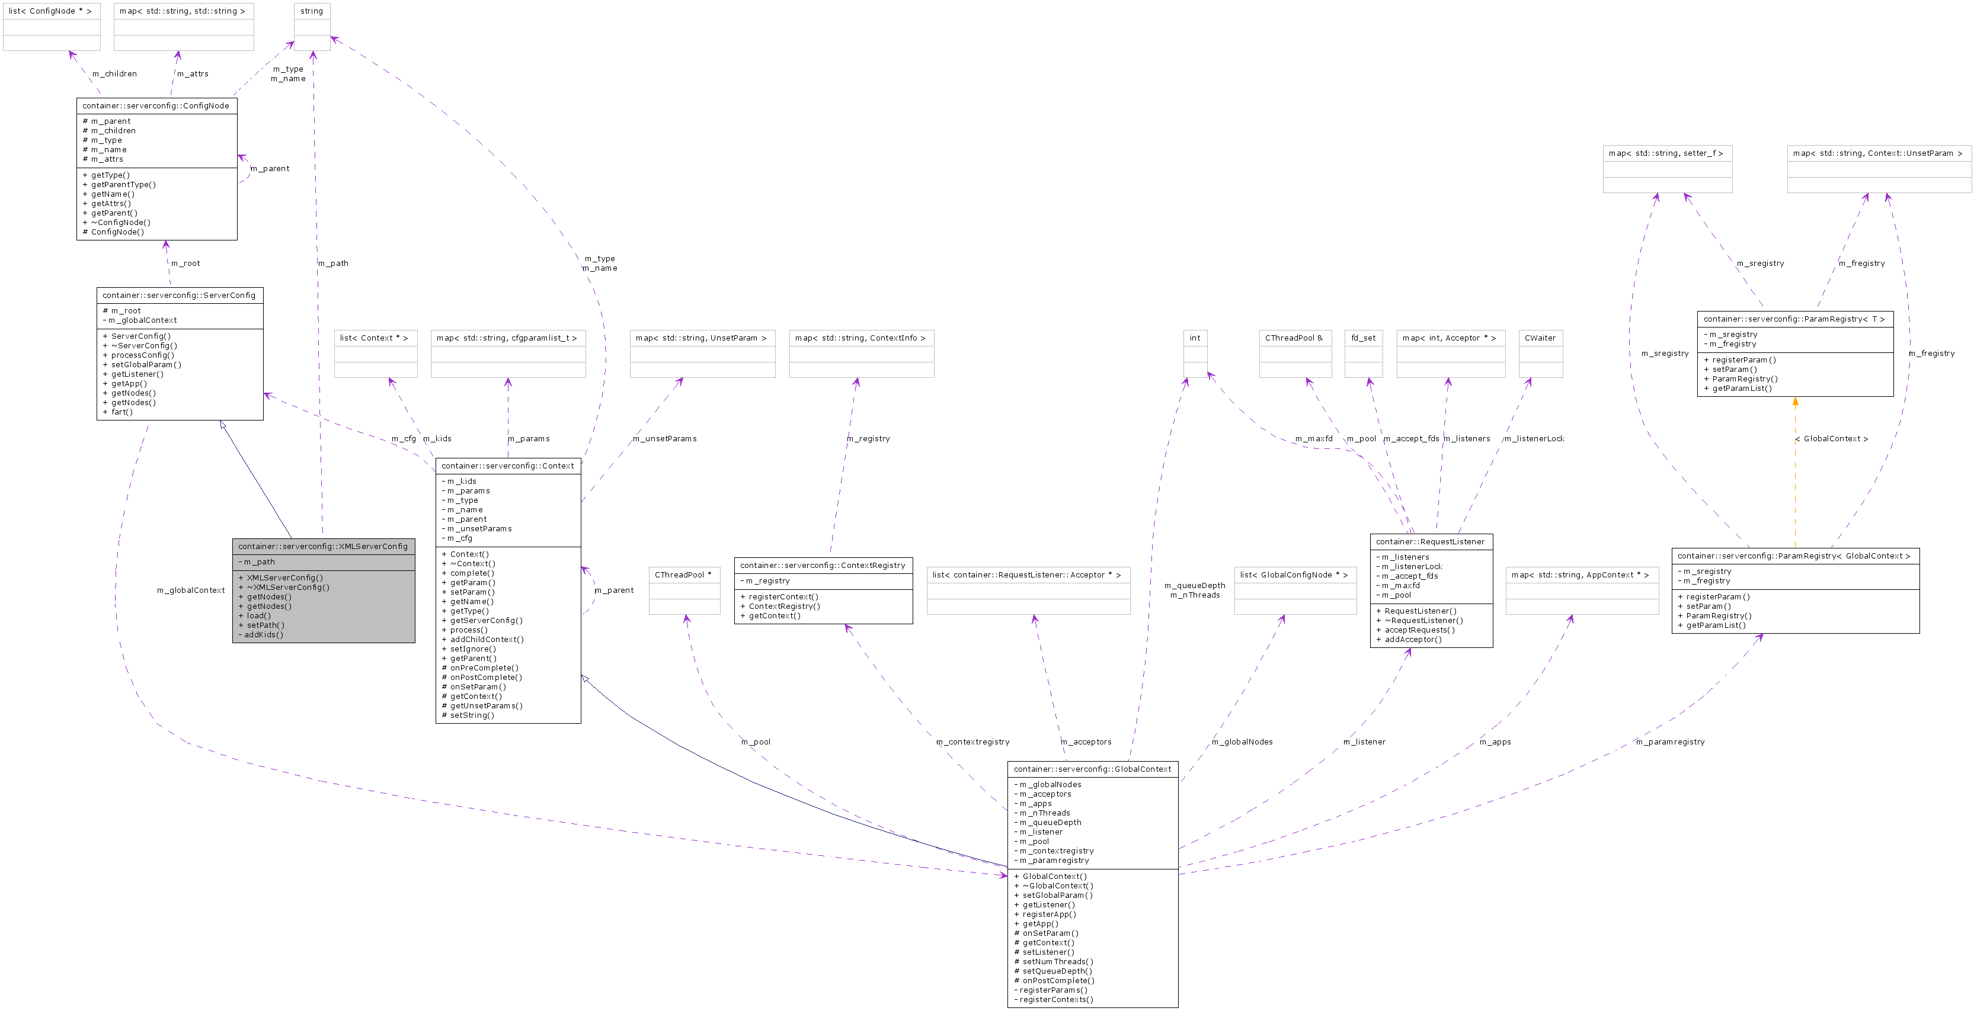Click the addChildContext() method in Context
This screenshot has width=1974, height=1011.
pyautogui.click(x=483, y=640)
